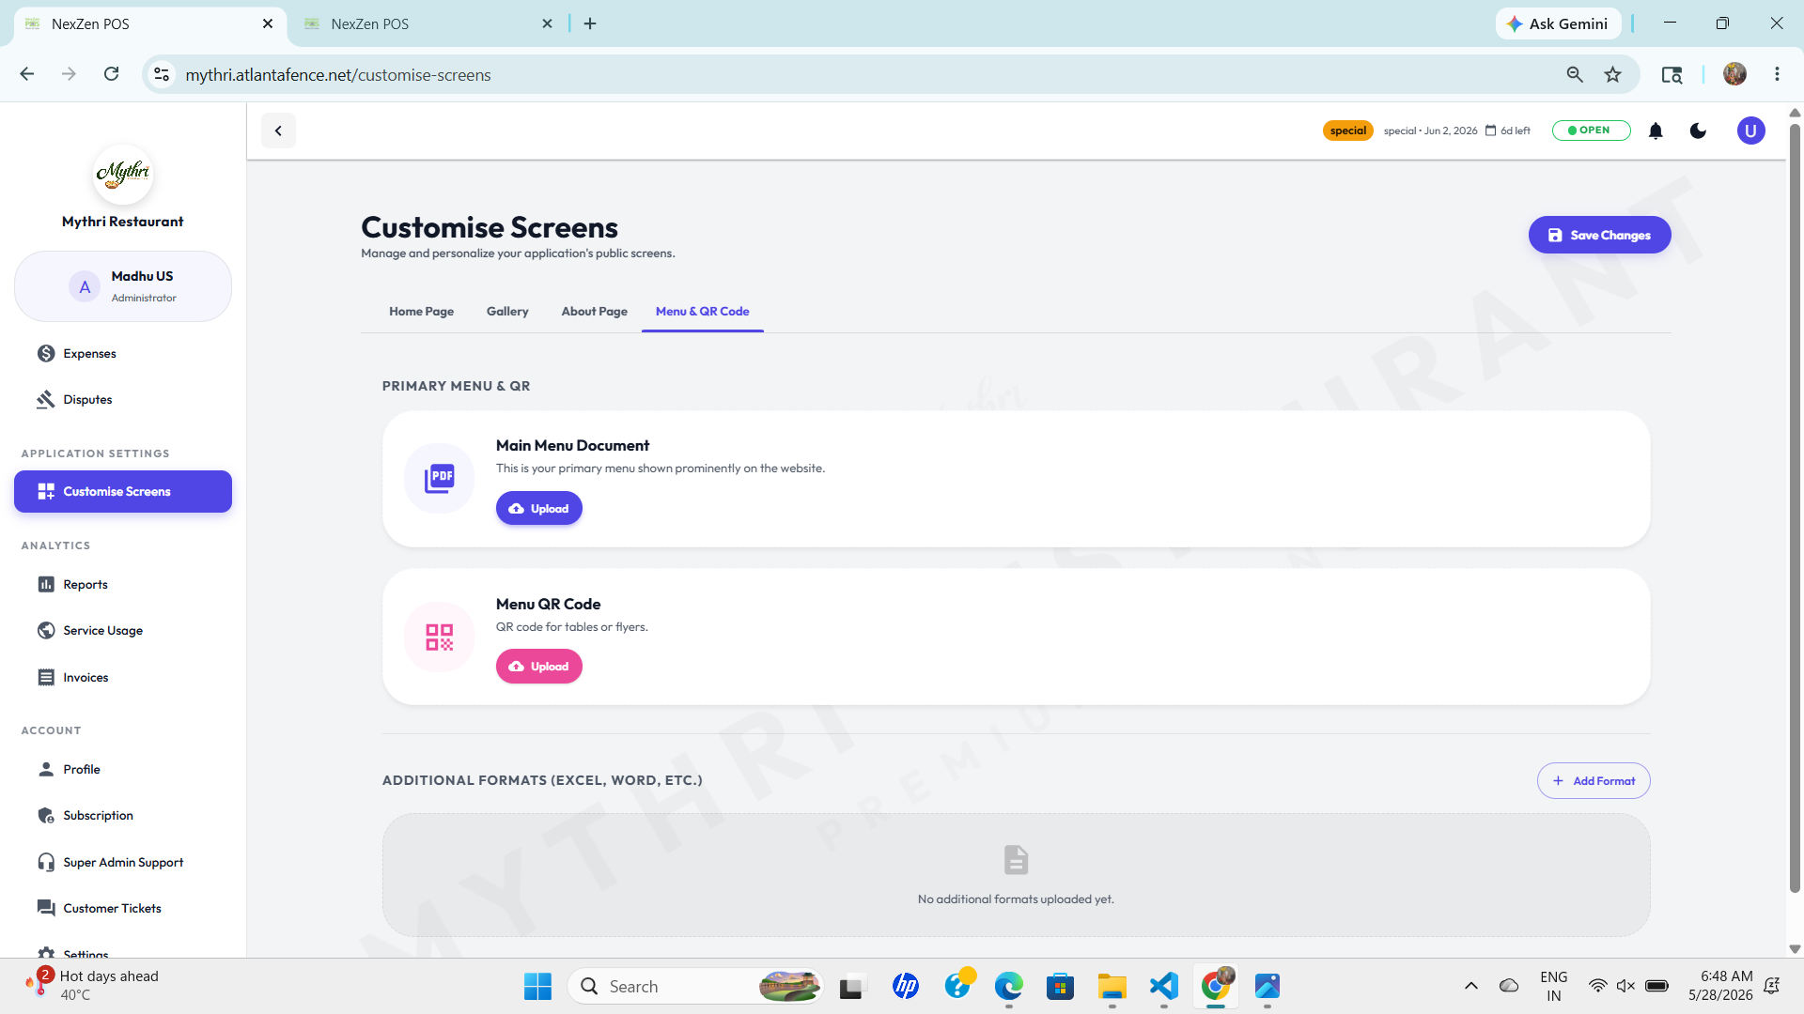Open Chrome three-dot menu

(x=1777, y=74)
